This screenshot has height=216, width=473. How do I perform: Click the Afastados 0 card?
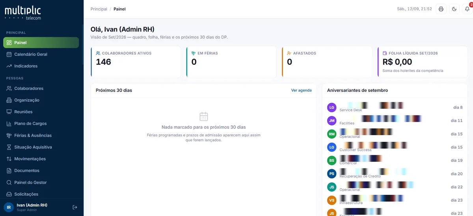click(327, 62)
